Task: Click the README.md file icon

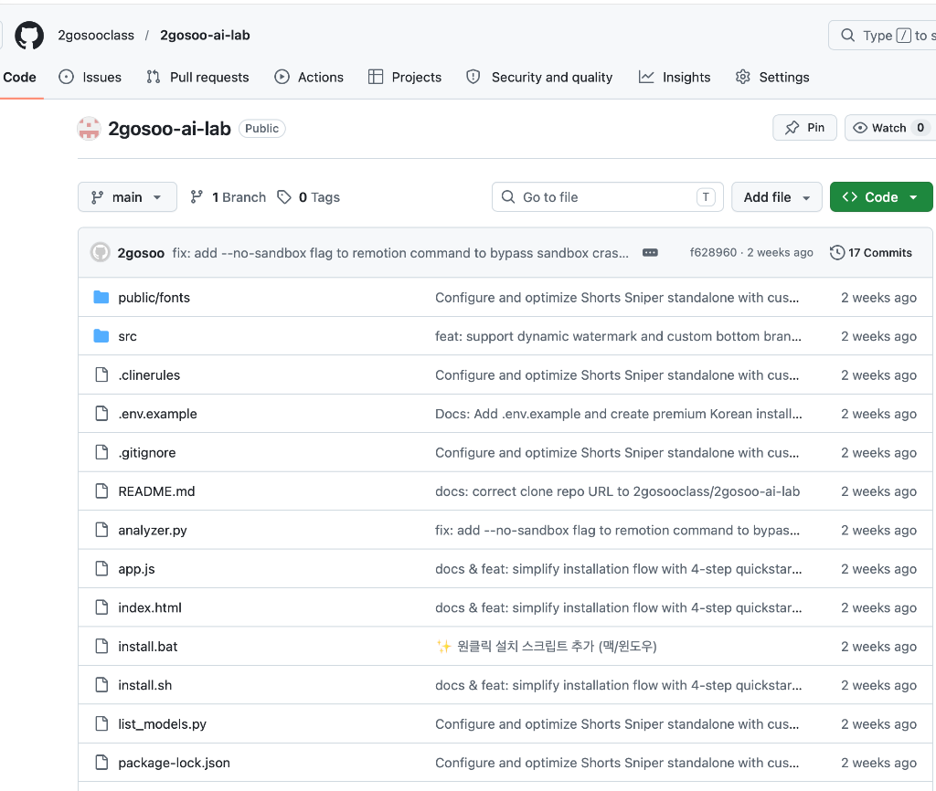Action: (x=102, y=490)
